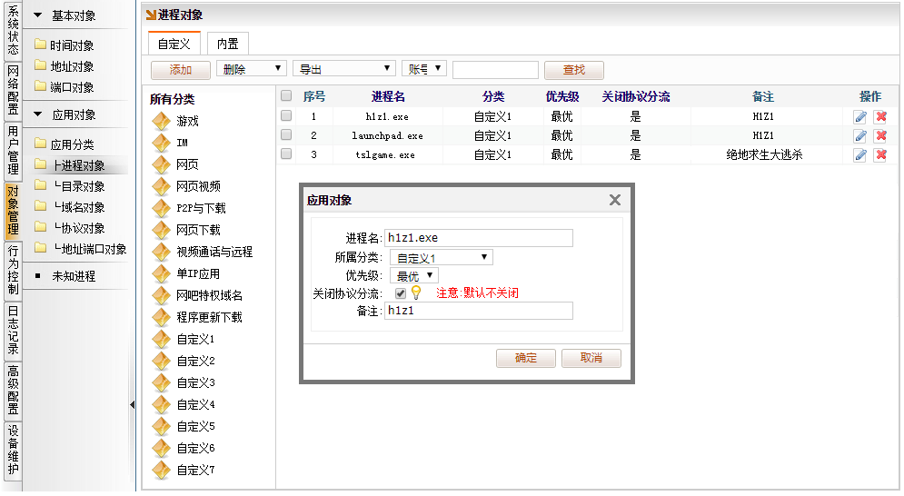Click the 进程名 input field
The height and width of the screenshot is (496, 904).
478,238
